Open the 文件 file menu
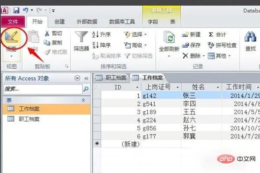Screen dimensions: 260x173 (13, 21)
